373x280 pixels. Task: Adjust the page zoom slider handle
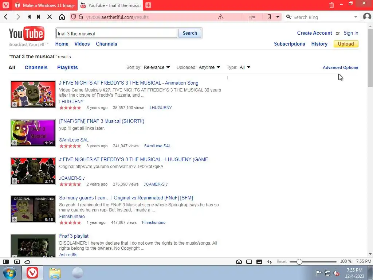point(299,262)
